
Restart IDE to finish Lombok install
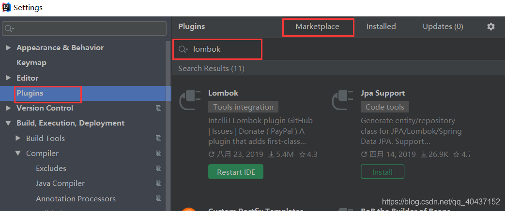[x=236, y=172]
